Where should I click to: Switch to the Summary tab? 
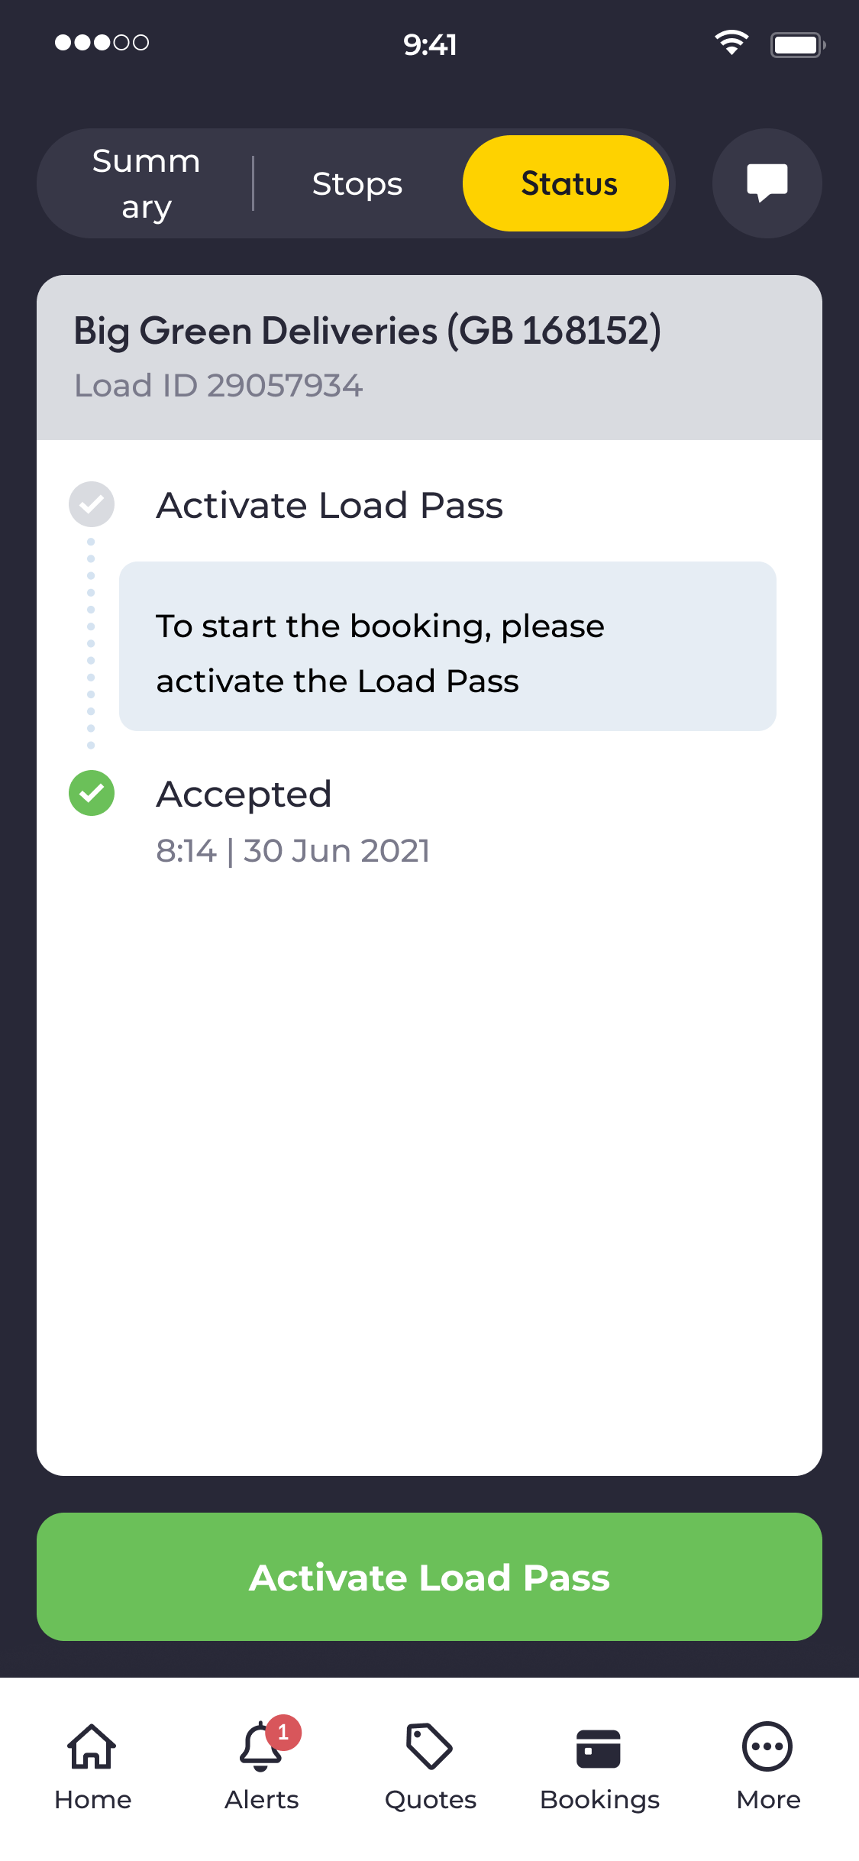146,184
